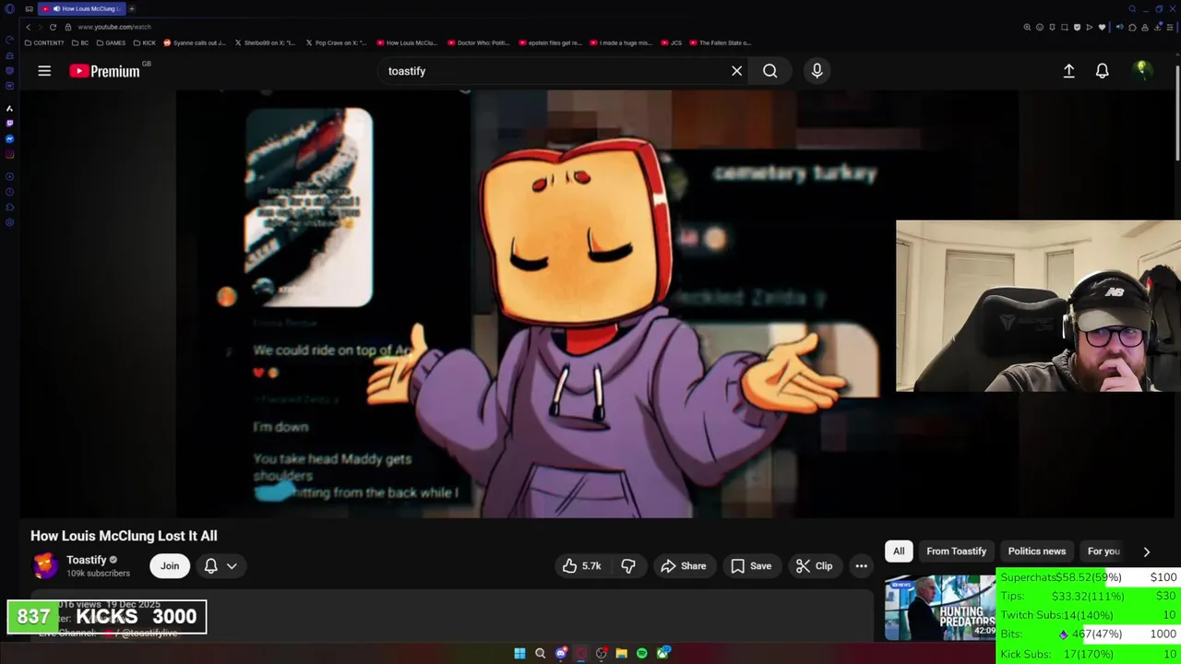
Task: Go back with browser back arrow
Action: 28,27
